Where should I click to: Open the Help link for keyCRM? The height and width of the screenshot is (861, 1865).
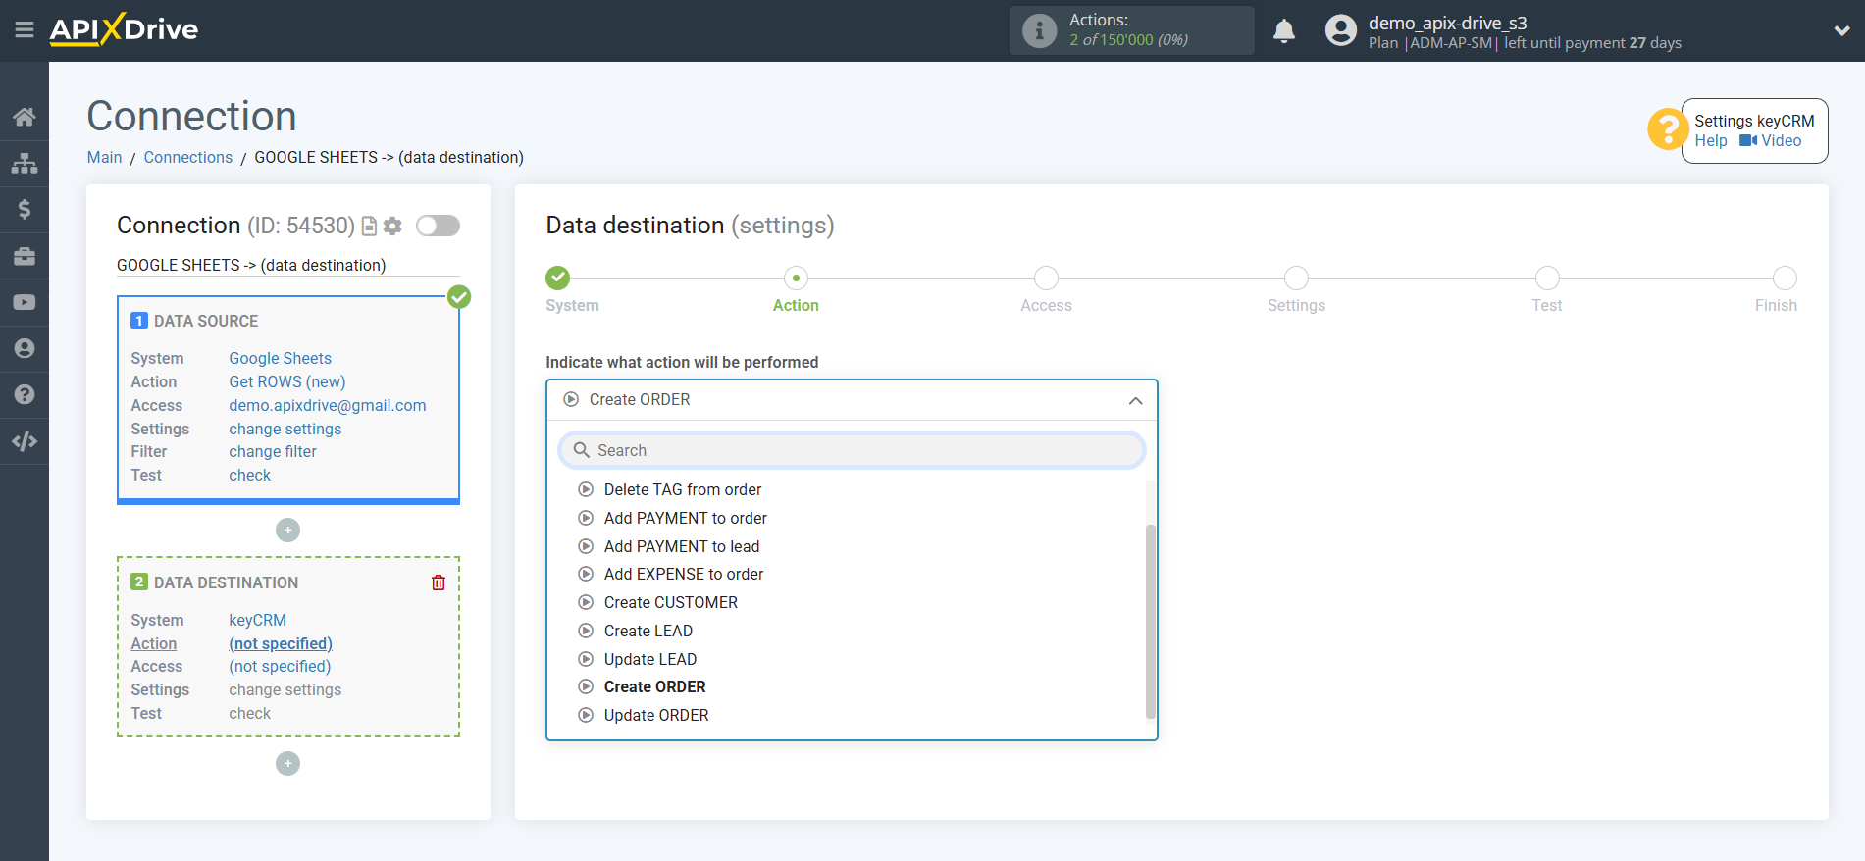click(x=1710, y=141)
